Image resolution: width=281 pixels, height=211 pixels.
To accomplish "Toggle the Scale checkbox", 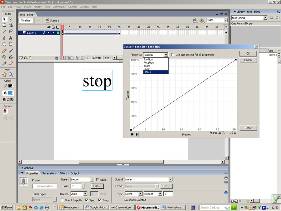I will [x=98, y=180].
